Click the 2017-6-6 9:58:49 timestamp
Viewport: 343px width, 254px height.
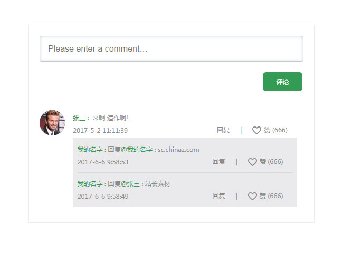click(x=103, y=197)
